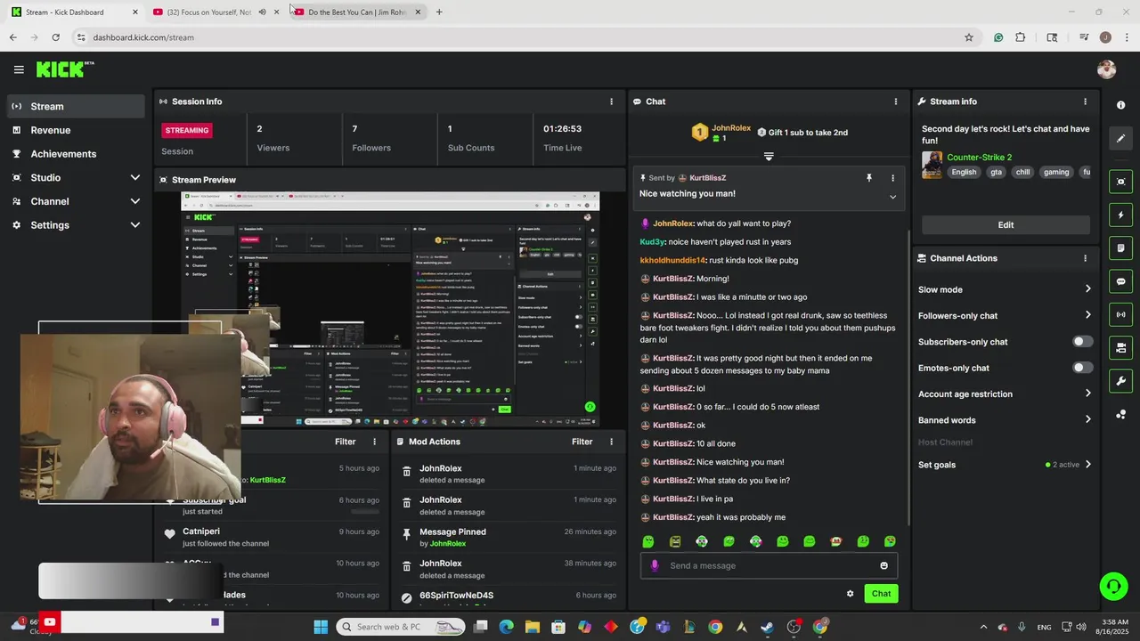
Task: Click the Send a message field
Action: (769, 565)
